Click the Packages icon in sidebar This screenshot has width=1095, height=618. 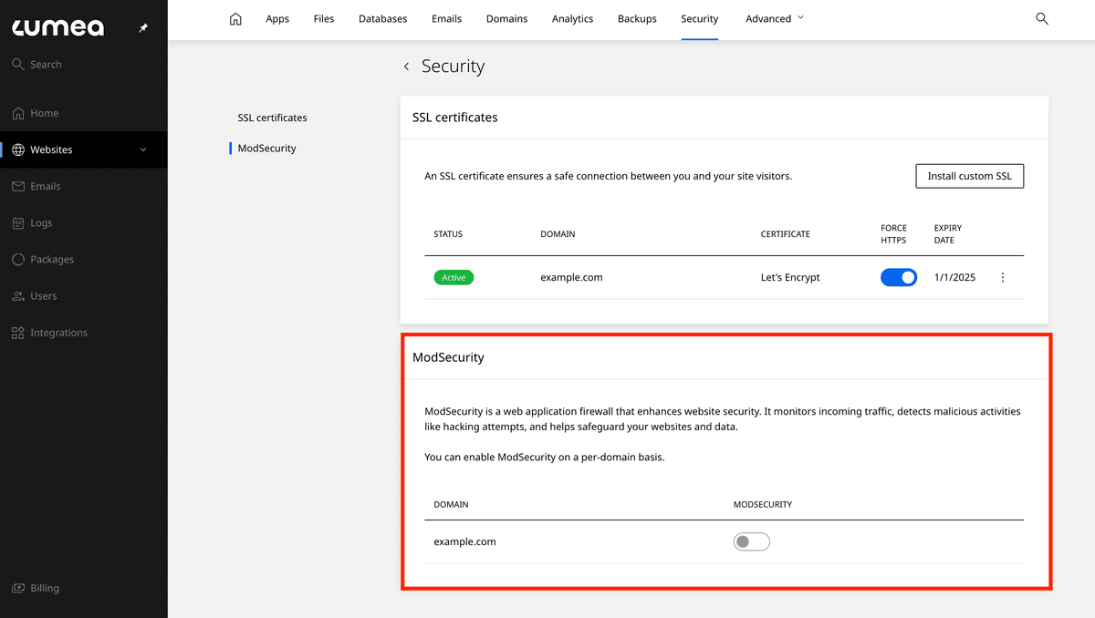point(18,259)
